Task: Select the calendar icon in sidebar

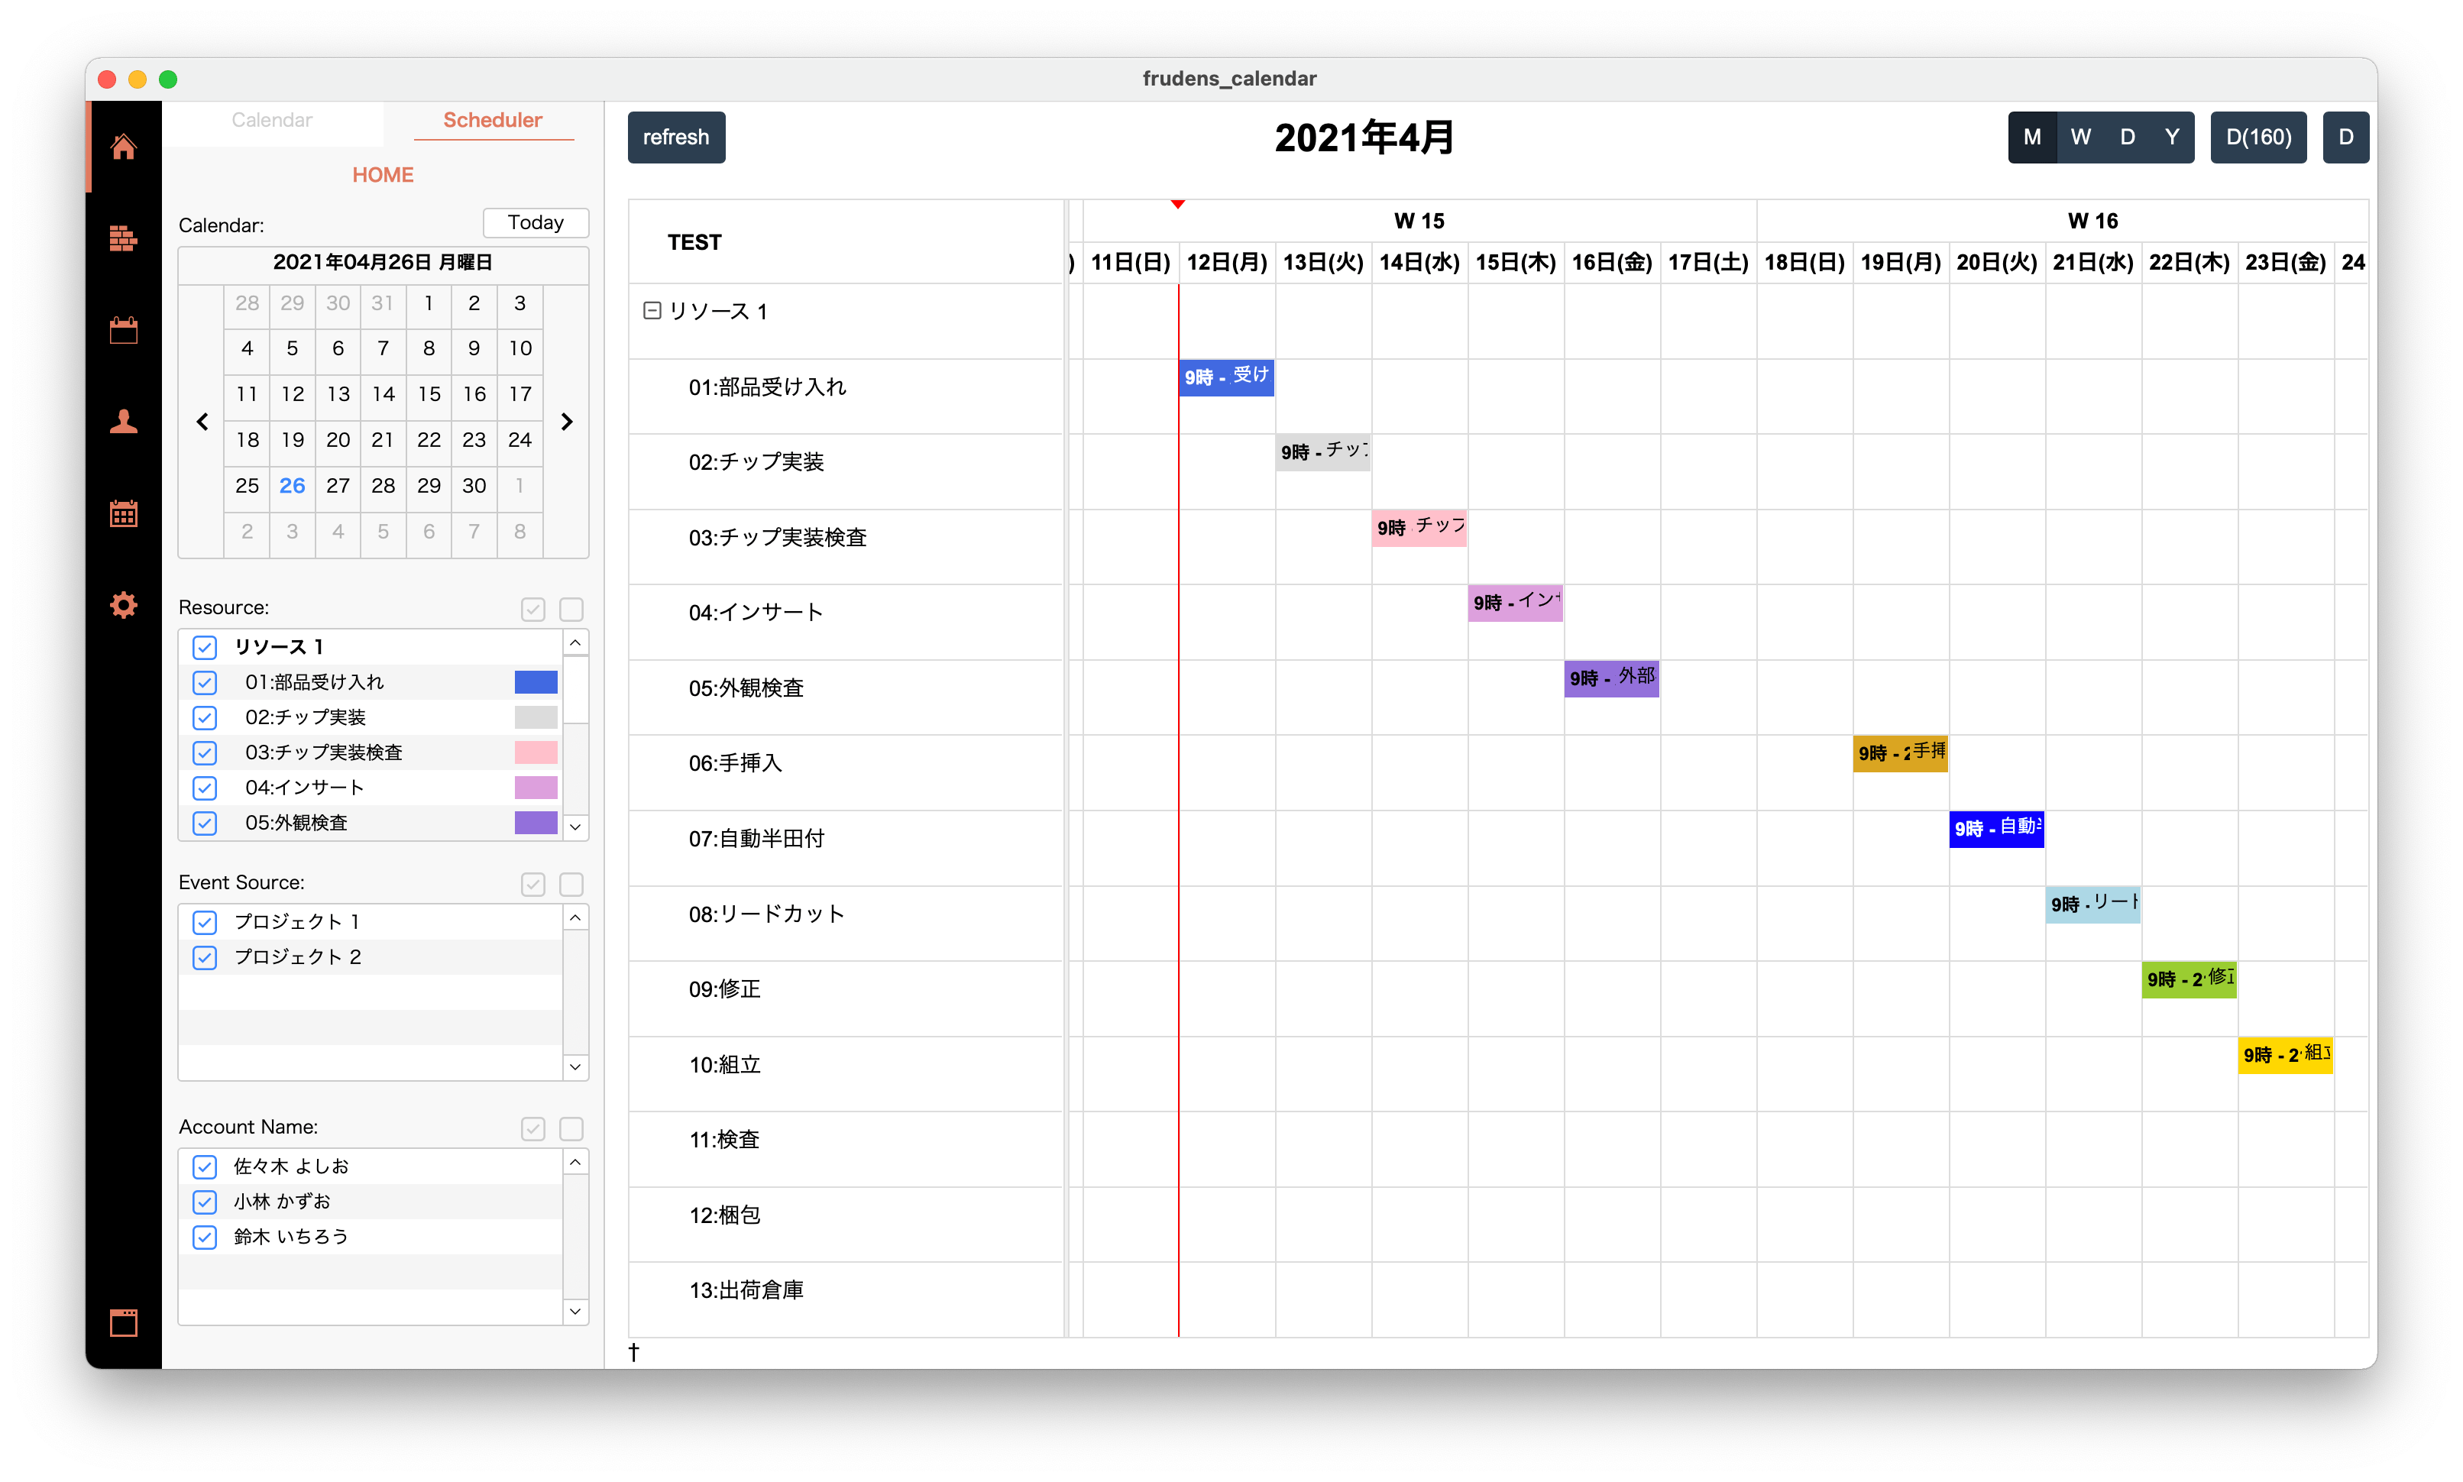Action: click(x=123, y=329)
